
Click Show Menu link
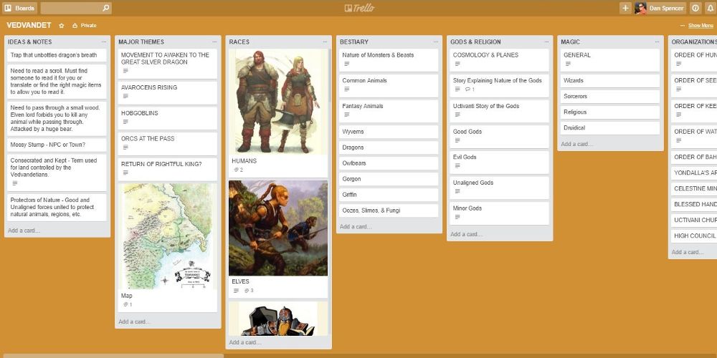(700, 25)
